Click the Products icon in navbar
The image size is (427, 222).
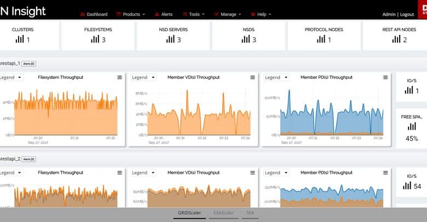(118, 14)
